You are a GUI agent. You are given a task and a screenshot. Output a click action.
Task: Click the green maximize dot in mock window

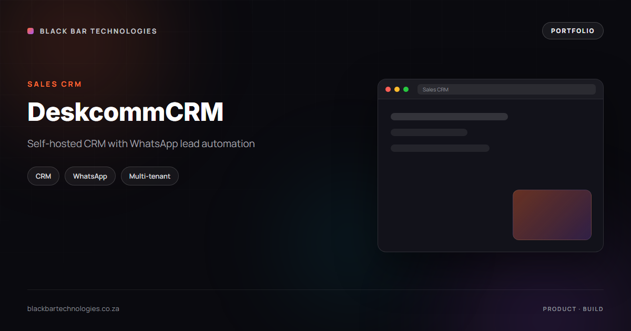[x=406, y=89]
